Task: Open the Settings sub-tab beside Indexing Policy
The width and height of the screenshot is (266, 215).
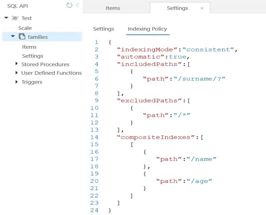Action: 104,29
